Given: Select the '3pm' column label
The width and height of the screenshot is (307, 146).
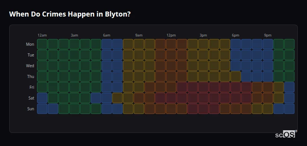Looking at the screenshot, I should click(x=203, y=35).
